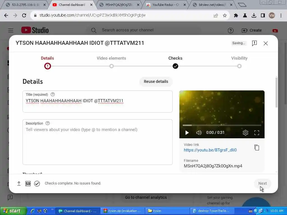Enter fullscreen on video preview
The image size is (287, 215).
point(257,132)
